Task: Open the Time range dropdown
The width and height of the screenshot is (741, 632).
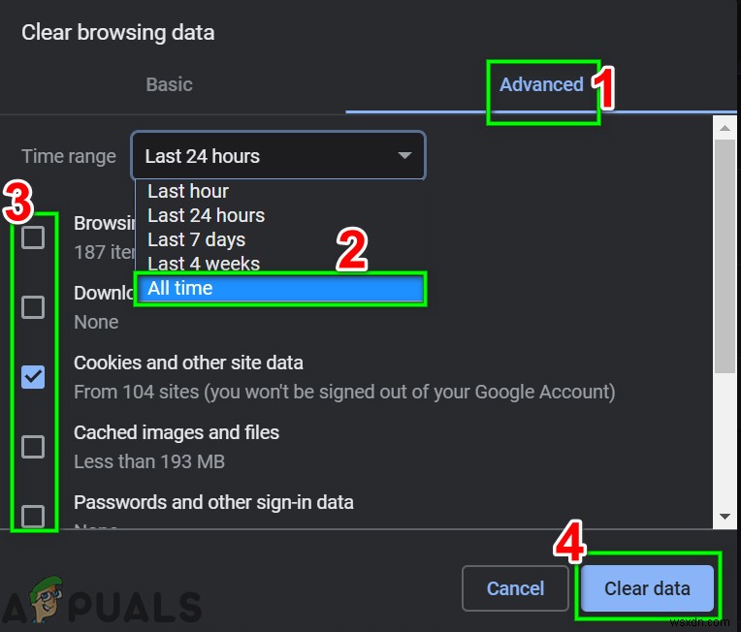Action: click(277, 156)
